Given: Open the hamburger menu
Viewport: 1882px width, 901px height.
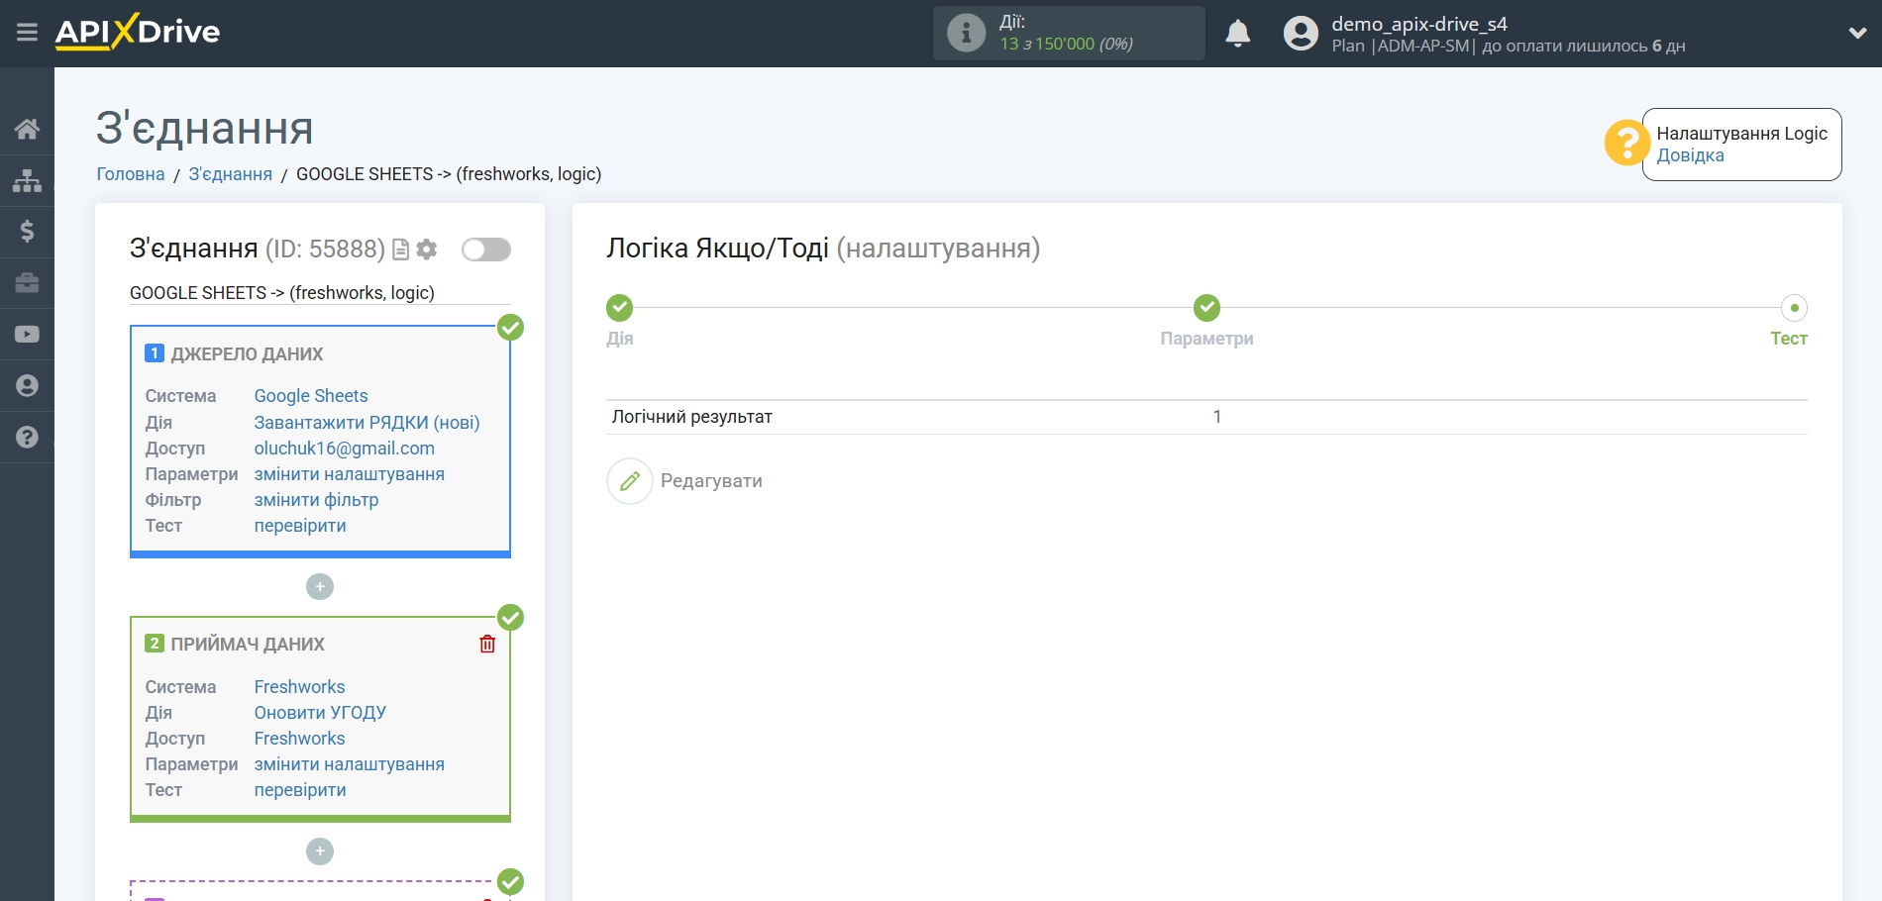Looking at the screenshot, I should pos(27,33).
